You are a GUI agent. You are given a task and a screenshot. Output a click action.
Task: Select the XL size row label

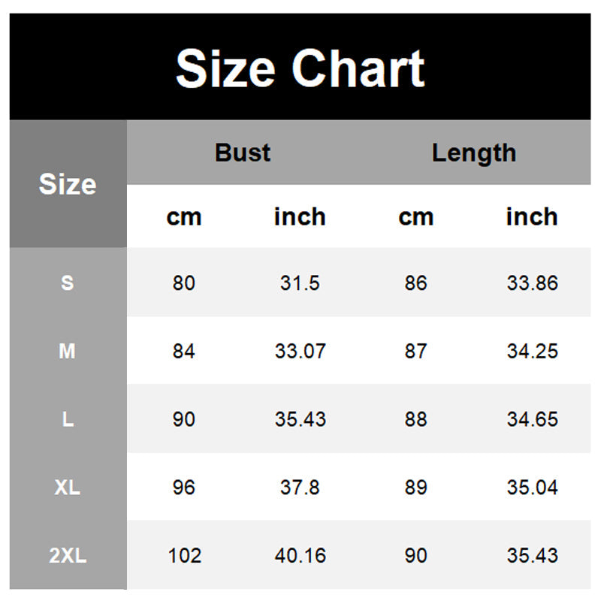[x=68, y=488]
